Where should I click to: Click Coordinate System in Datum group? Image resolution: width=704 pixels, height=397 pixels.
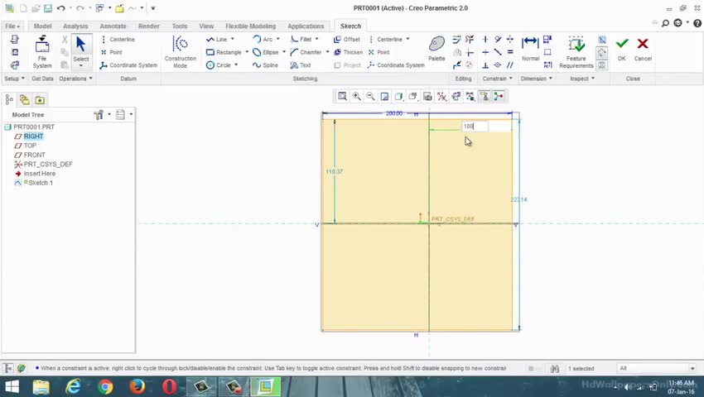[x=128, y=65]
